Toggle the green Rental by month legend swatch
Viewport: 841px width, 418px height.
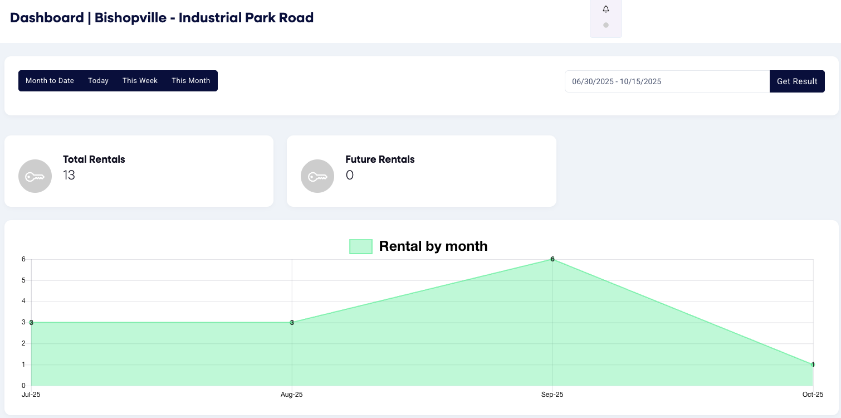pos(360,246)
